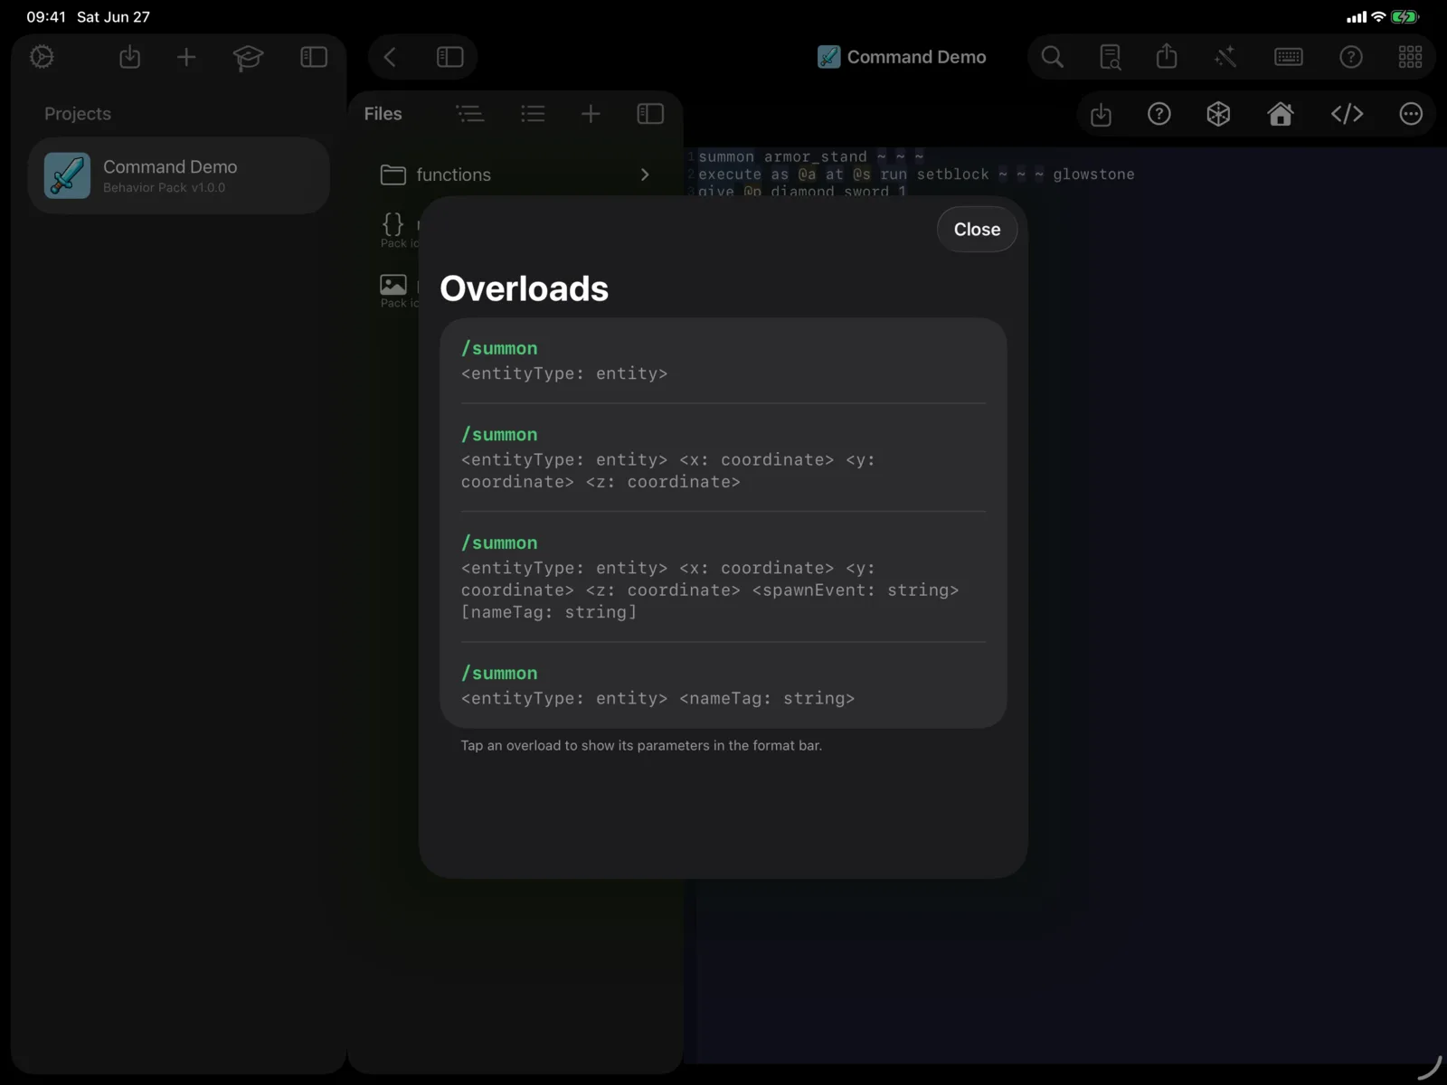Click the Files heading text
This screenshot has width=1447, height=1085.
tap(383, 114)
